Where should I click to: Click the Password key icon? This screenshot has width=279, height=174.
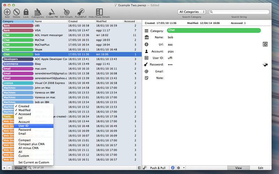pos(146,64)
